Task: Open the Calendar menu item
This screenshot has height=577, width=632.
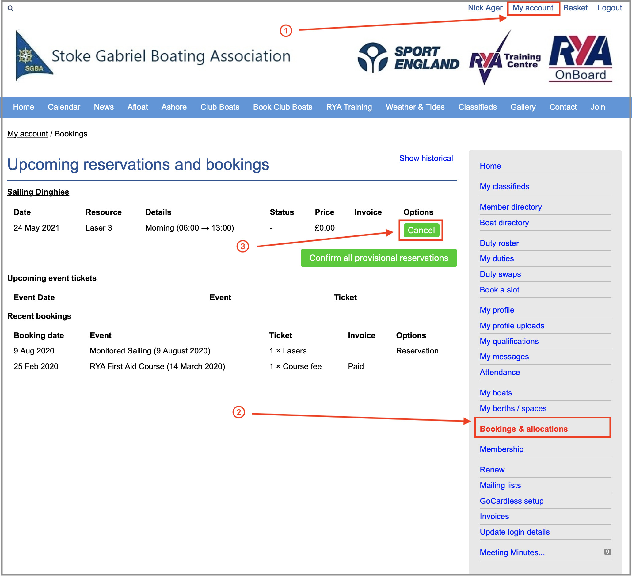Action: (64, 107)
